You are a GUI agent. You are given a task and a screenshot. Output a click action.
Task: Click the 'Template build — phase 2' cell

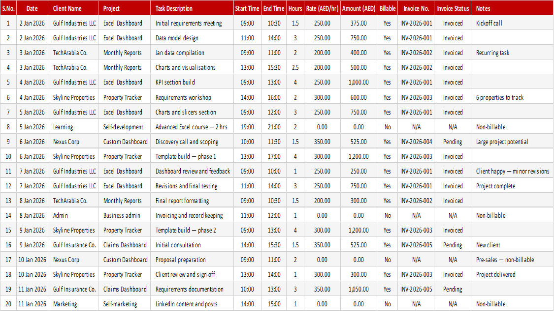click(x=192, y=231)
